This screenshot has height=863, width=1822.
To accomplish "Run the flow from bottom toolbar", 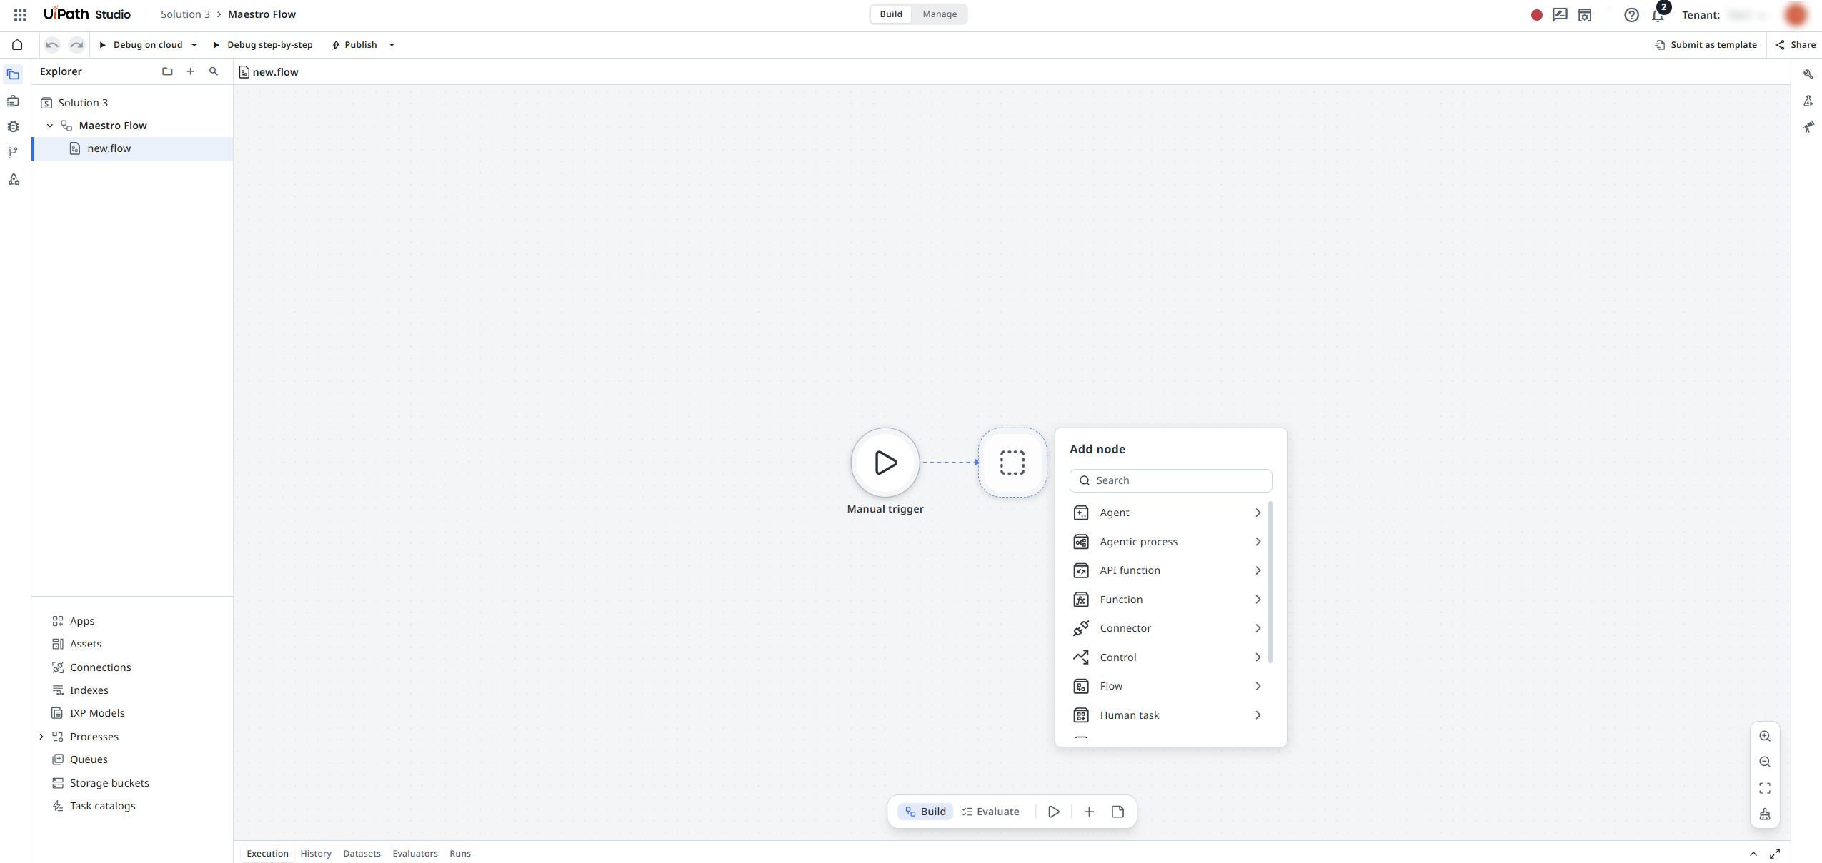I will (x=1054, y=812).
